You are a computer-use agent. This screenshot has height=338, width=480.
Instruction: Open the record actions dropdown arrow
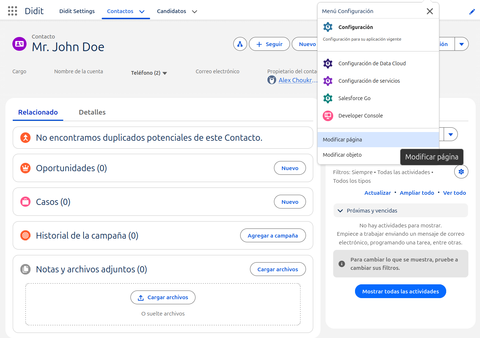461,44
